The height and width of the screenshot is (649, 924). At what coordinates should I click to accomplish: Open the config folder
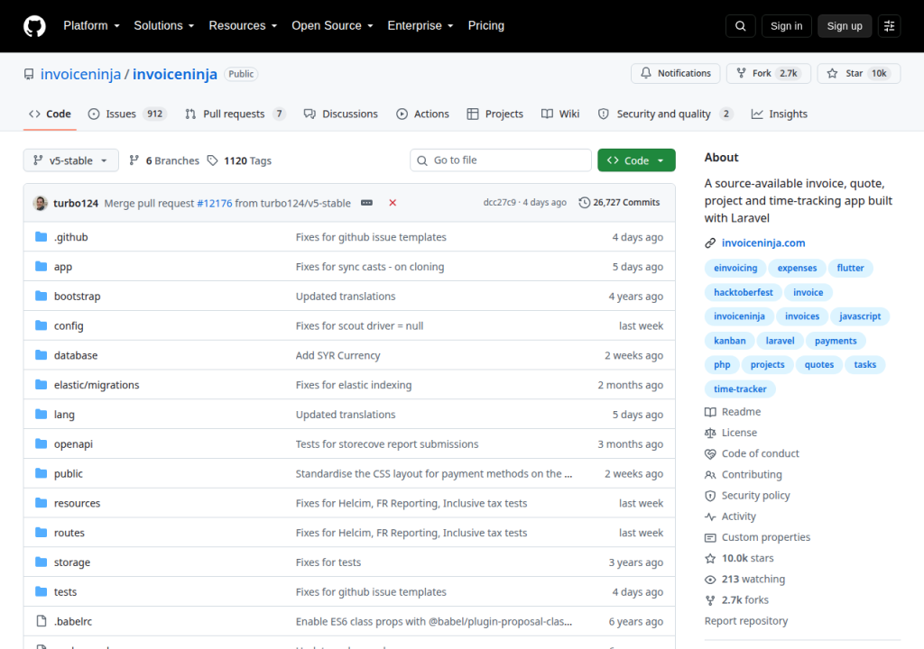pos(69,325)
